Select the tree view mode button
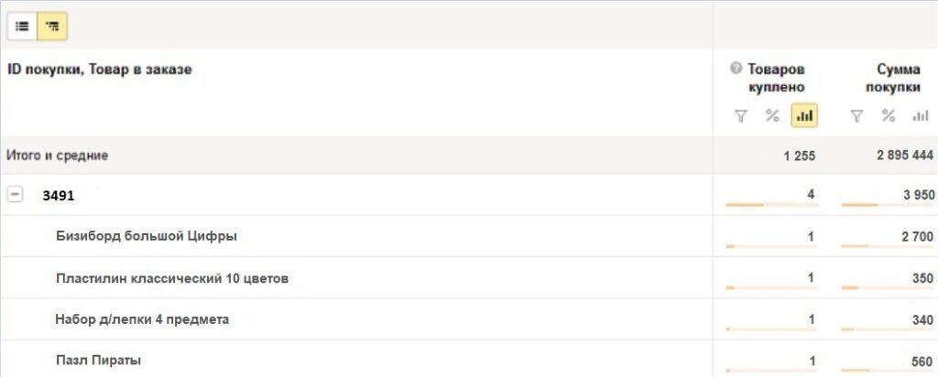 coord(52,27)
